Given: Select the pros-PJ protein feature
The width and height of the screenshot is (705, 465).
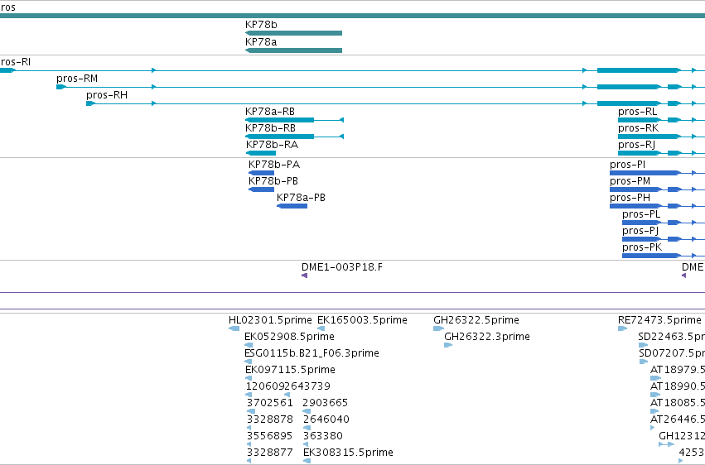Looking at the screenshot, I should [x=664, y=239].
